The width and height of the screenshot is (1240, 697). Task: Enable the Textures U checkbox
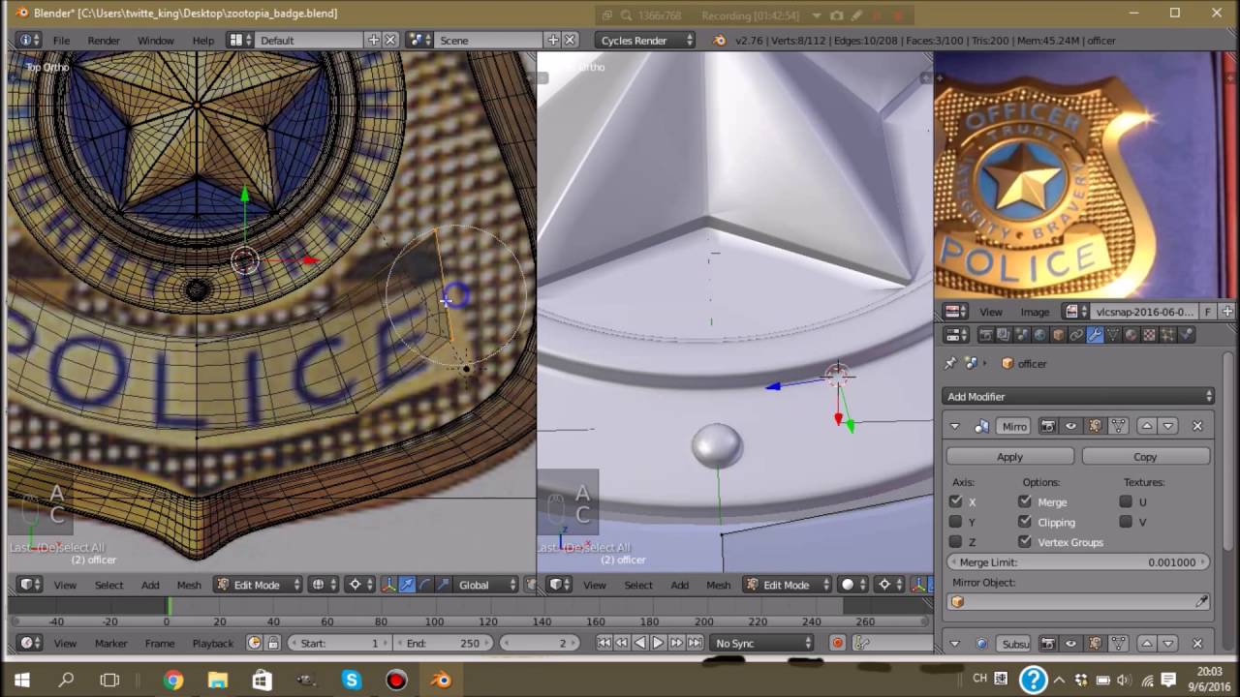[1126, 501]
